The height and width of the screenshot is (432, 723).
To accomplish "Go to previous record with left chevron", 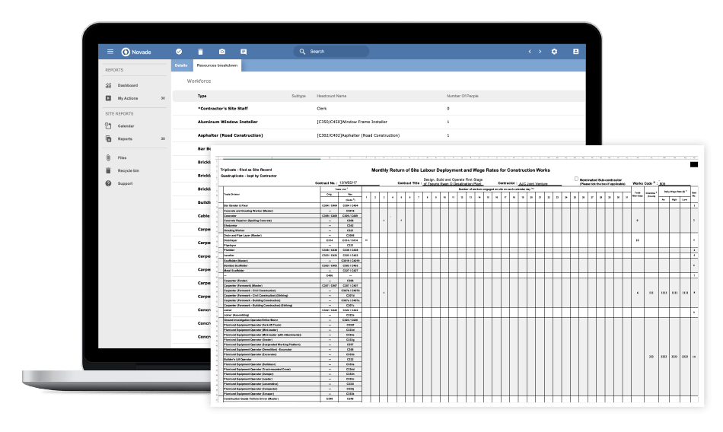I will point(530,52).
